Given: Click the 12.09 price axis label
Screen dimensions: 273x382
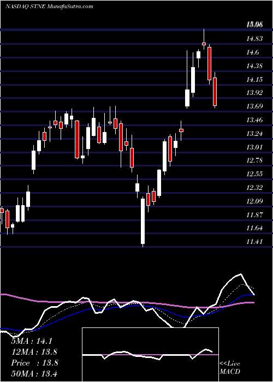Looking at the screenshot, I should click(254, 201).
